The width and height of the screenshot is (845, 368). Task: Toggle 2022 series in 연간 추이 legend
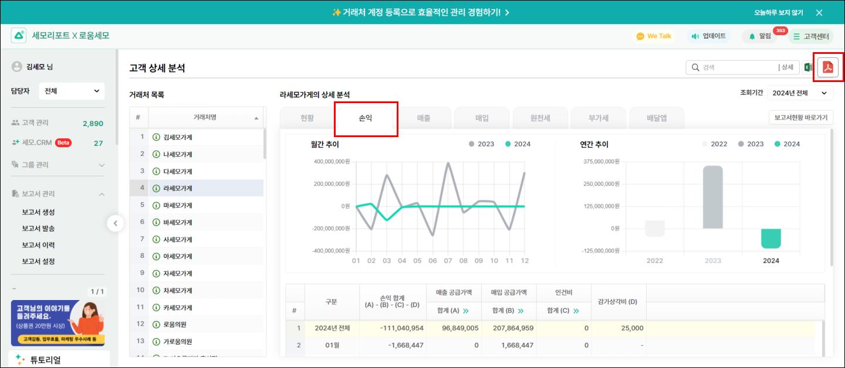click(715, 144)
